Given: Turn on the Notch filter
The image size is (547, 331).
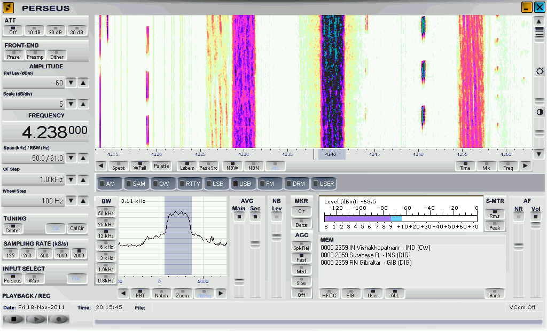Looking at the screenshot, I should 161,294.
